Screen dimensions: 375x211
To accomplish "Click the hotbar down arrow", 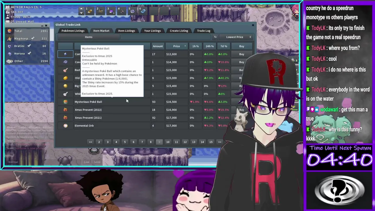I will (x=81, y=13).
